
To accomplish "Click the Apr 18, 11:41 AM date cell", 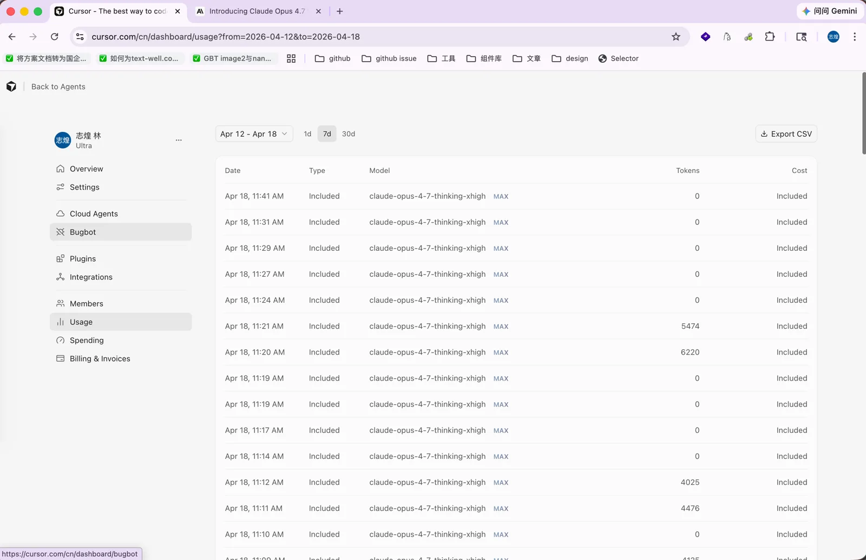I will pyautogui.click(x=254, y=196).
